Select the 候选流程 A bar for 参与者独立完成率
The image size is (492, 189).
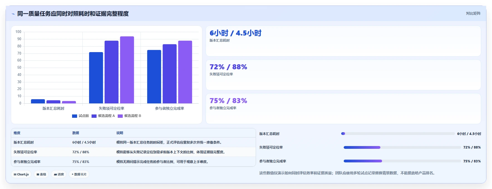(170, 74)
